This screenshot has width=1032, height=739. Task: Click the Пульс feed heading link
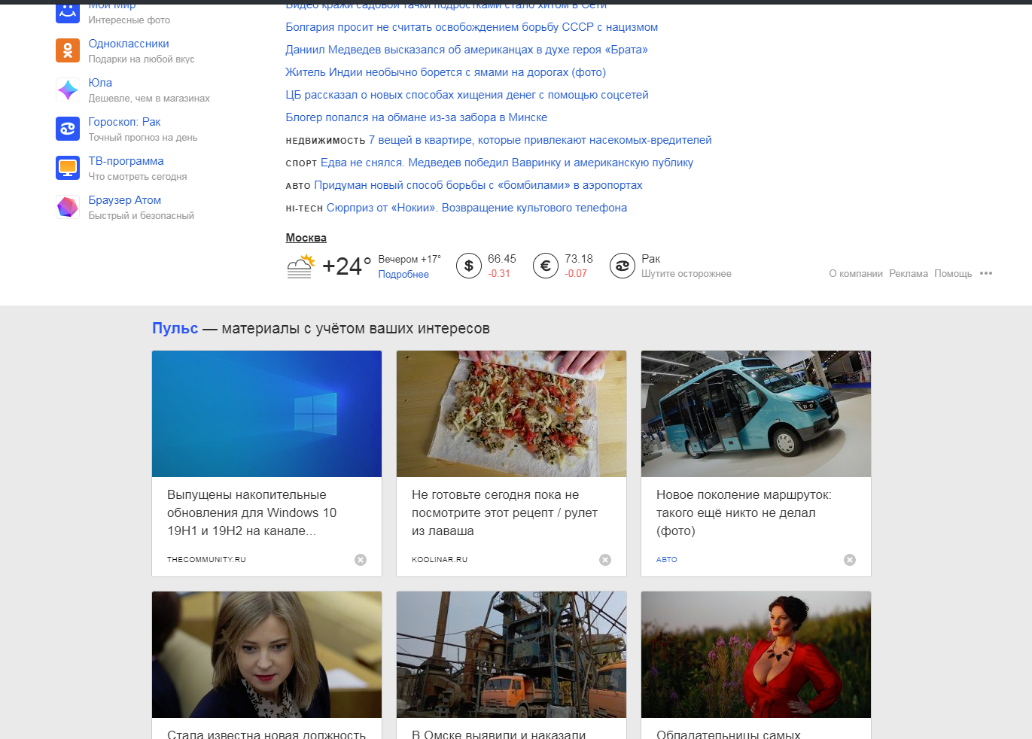(x=175, y=328)
